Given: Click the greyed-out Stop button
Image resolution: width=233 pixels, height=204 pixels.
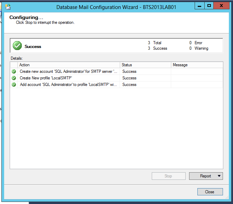Looking at the screenshot, I should pos(168,176).
